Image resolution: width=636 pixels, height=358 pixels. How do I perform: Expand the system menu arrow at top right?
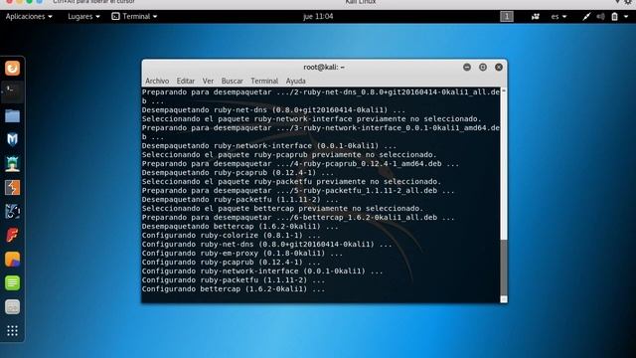coord(626,16)
